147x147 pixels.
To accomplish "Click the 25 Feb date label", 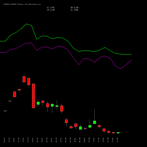I will 51,140.
